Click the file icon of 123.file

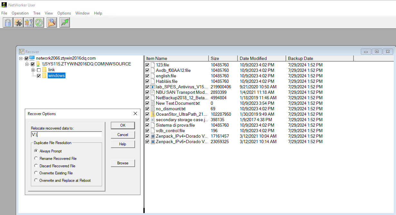[153, 65]
